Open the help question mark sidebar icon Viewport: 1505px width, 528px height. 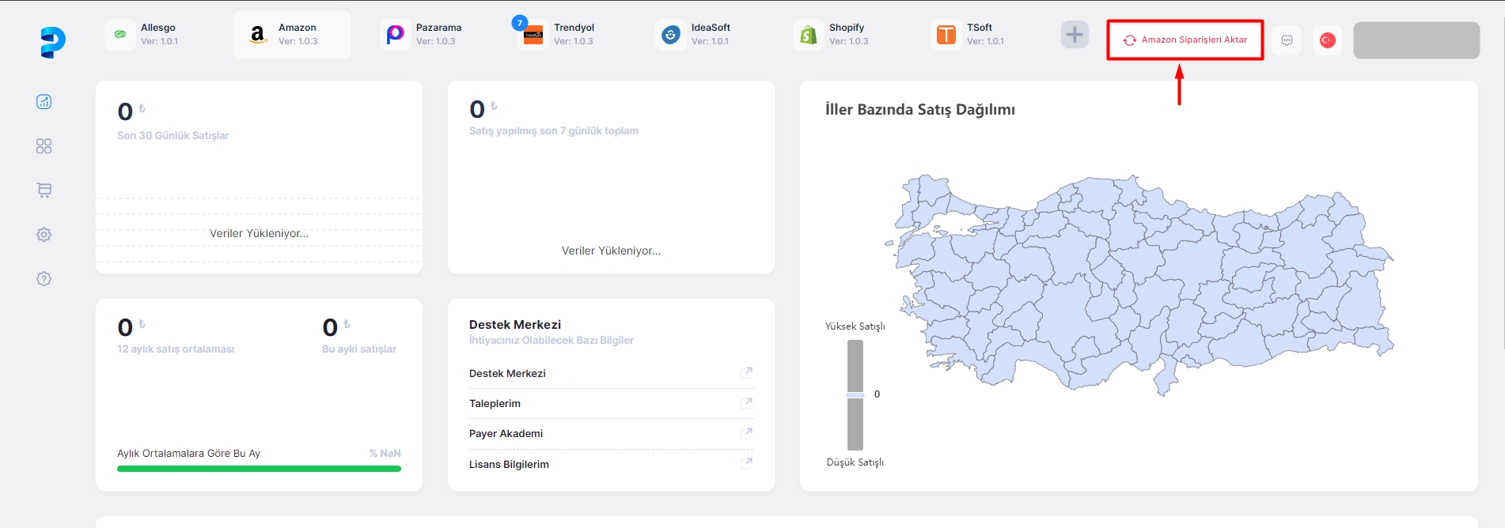tap(44, 279)
